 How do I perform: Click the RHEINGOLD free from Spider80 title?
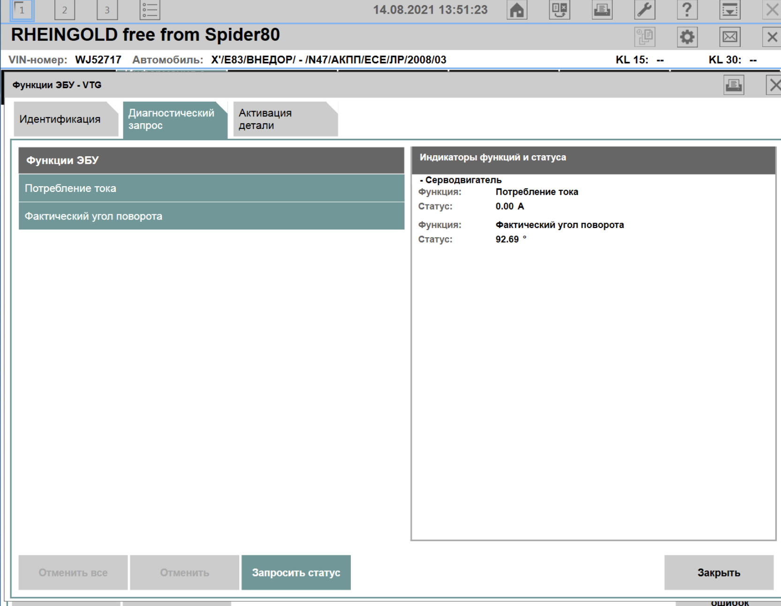(145, 35)
